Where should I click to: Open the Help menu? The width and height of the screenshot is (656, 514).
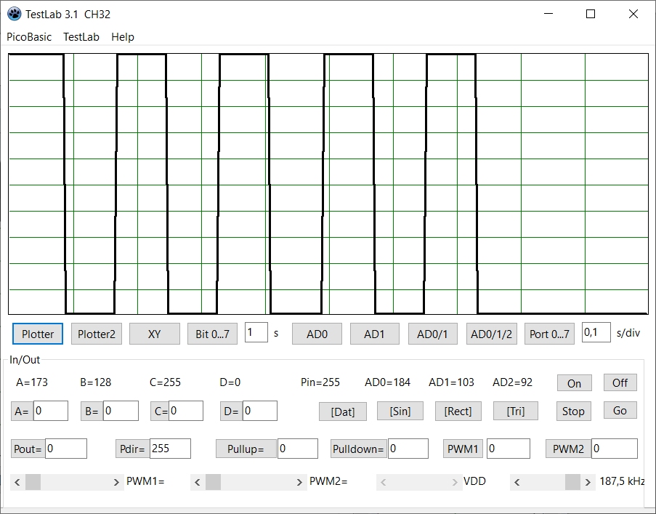point(123,36)
